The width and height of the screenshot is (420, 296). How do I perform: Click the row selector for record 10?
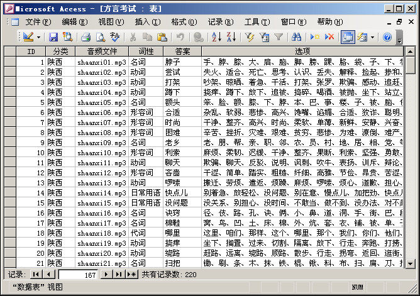click(x=10, y=153)
